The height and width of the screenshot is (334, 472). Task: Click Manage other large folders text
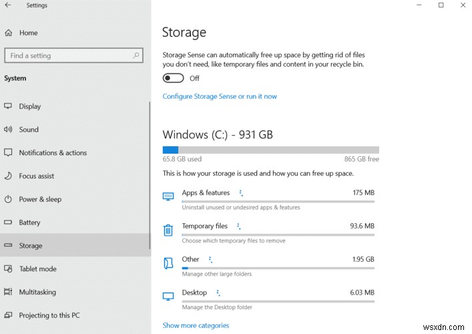[217, 274]
